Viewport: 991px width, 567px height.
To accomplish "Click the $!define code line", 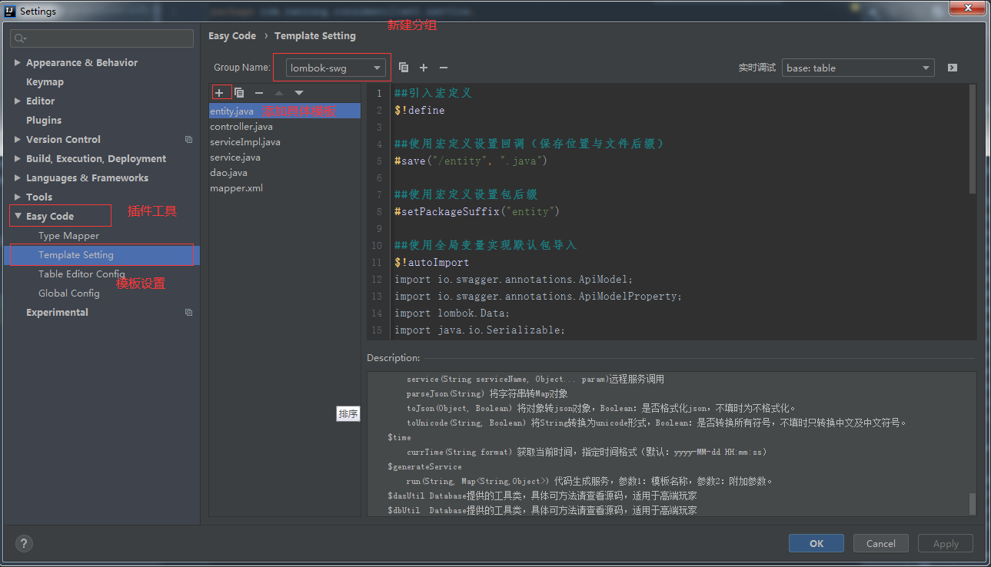I will coord(419,111).
